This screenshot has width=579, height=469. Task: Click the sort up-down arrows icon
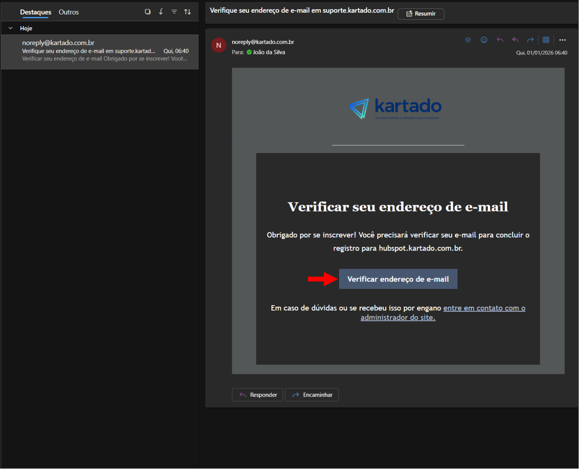point(187,12)
